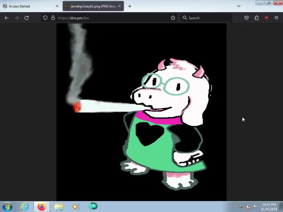
Task: Click the muted volume tray icon
Action: coord(248,207)
